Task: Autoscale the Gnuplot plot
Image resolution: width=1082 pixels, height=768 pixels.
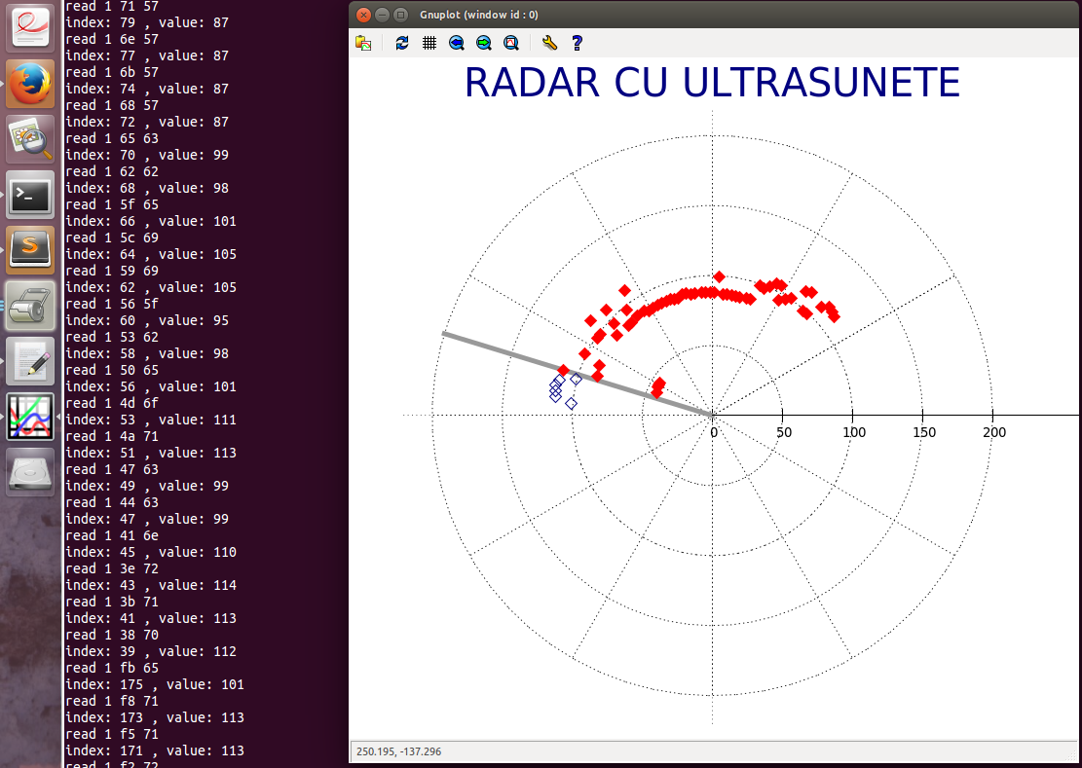Action: click(510, 43)
